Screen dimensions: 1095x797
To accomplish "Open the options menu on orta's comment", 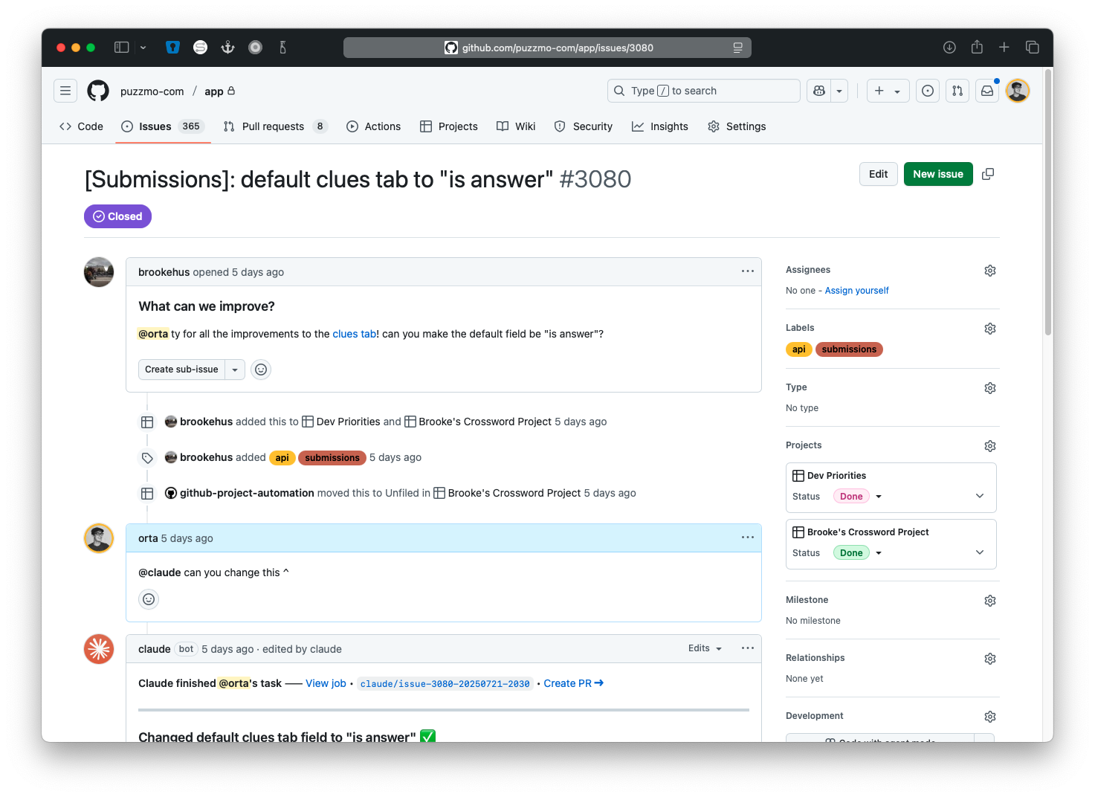I will pyautogui.click(x=747, y=537).
